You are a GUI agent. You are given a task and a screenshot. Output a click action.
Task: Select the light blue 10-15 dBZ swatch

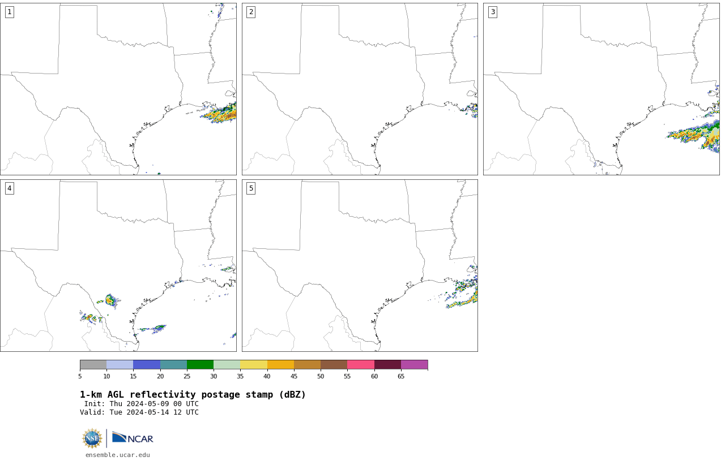pyautogui.click(x=120, y=364)
